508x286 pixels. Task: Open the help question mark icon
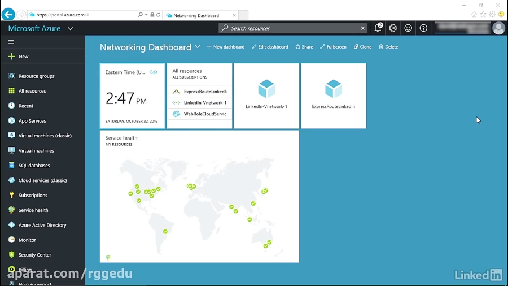(x=423, y=28)
